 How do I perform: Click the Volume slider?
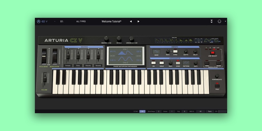(45, 79)
